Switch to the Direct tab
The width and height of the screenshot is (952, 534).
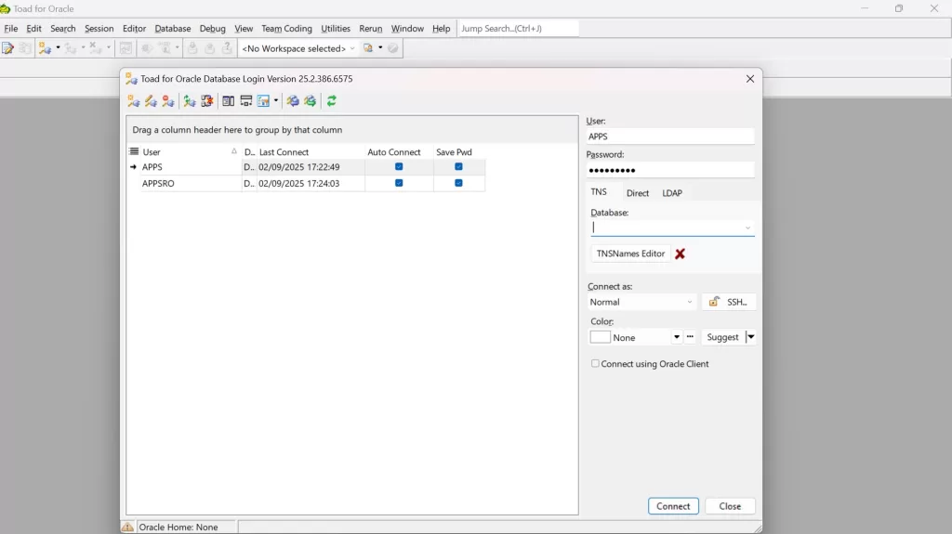click(638, 193)
